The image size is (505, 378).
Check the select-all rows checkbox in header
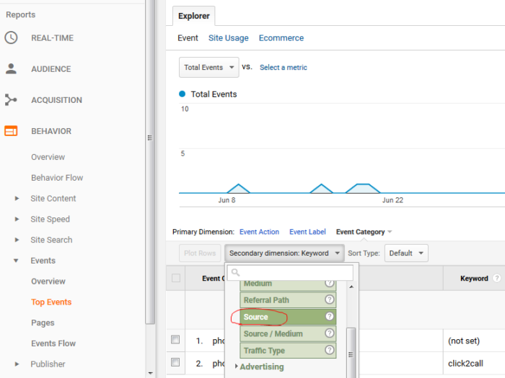click(175, 279)
